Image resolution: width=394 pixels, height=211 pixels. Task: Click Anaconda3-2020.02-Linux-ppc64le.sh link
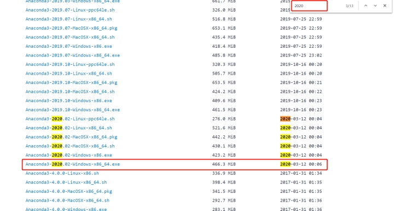[70, 119]
